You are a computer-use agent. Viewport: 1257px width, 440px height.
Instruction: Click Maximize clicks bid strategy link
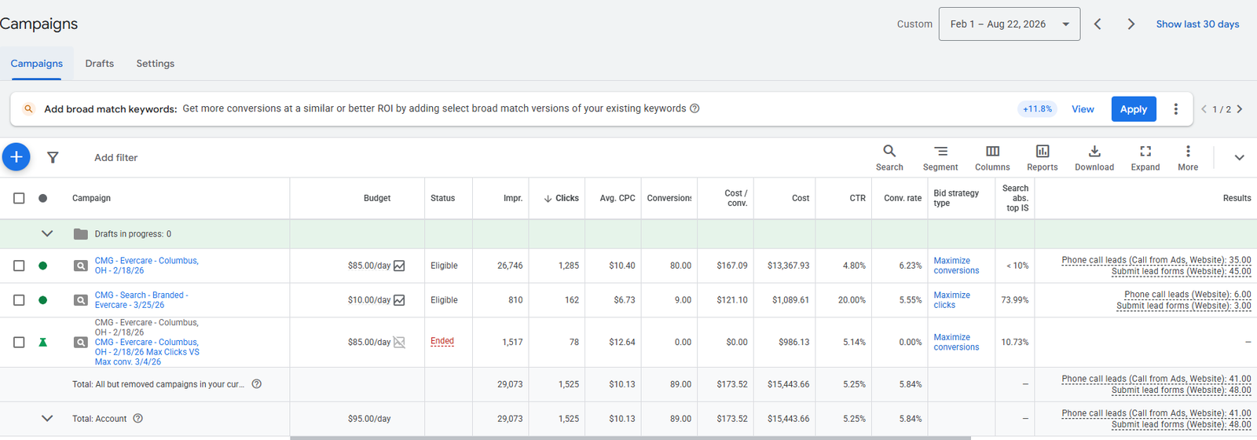point(952,300)
